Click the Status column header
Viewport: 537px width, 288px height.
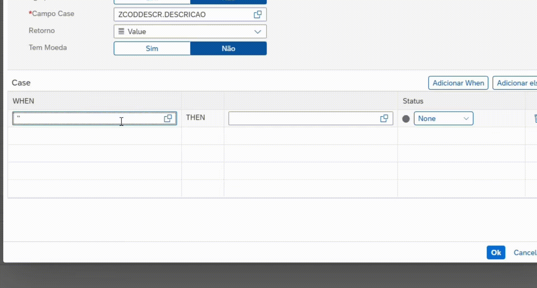[413, 101]
